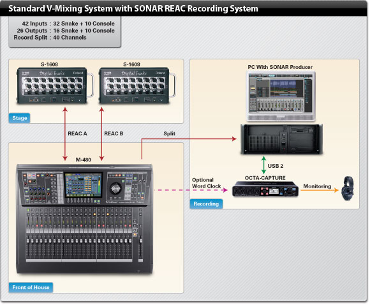The image size is (370, 305).
Task: Click the 'Split' connection label
Action: click(x=170, y=133)
